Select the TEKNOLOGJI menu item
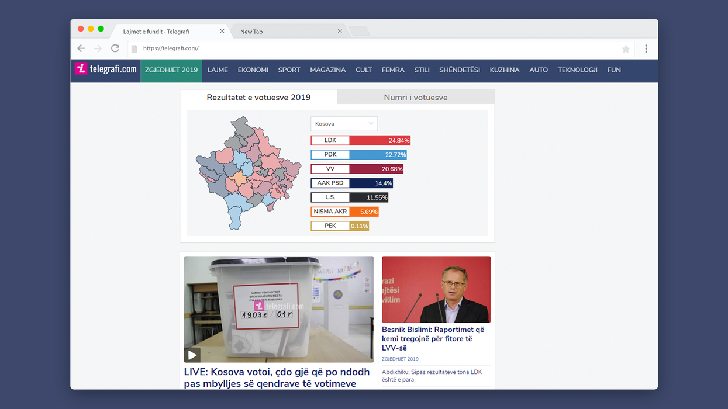 (x=577, y=70)
